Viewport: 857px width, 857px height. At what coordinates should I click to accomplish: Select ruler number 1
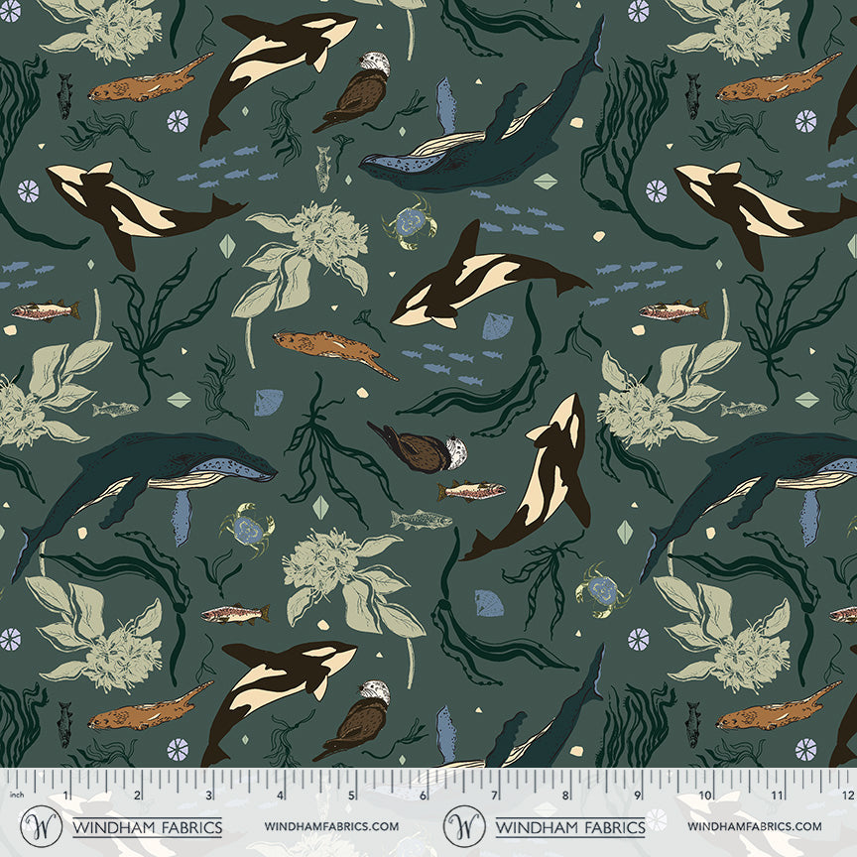[x=65, y=795]
